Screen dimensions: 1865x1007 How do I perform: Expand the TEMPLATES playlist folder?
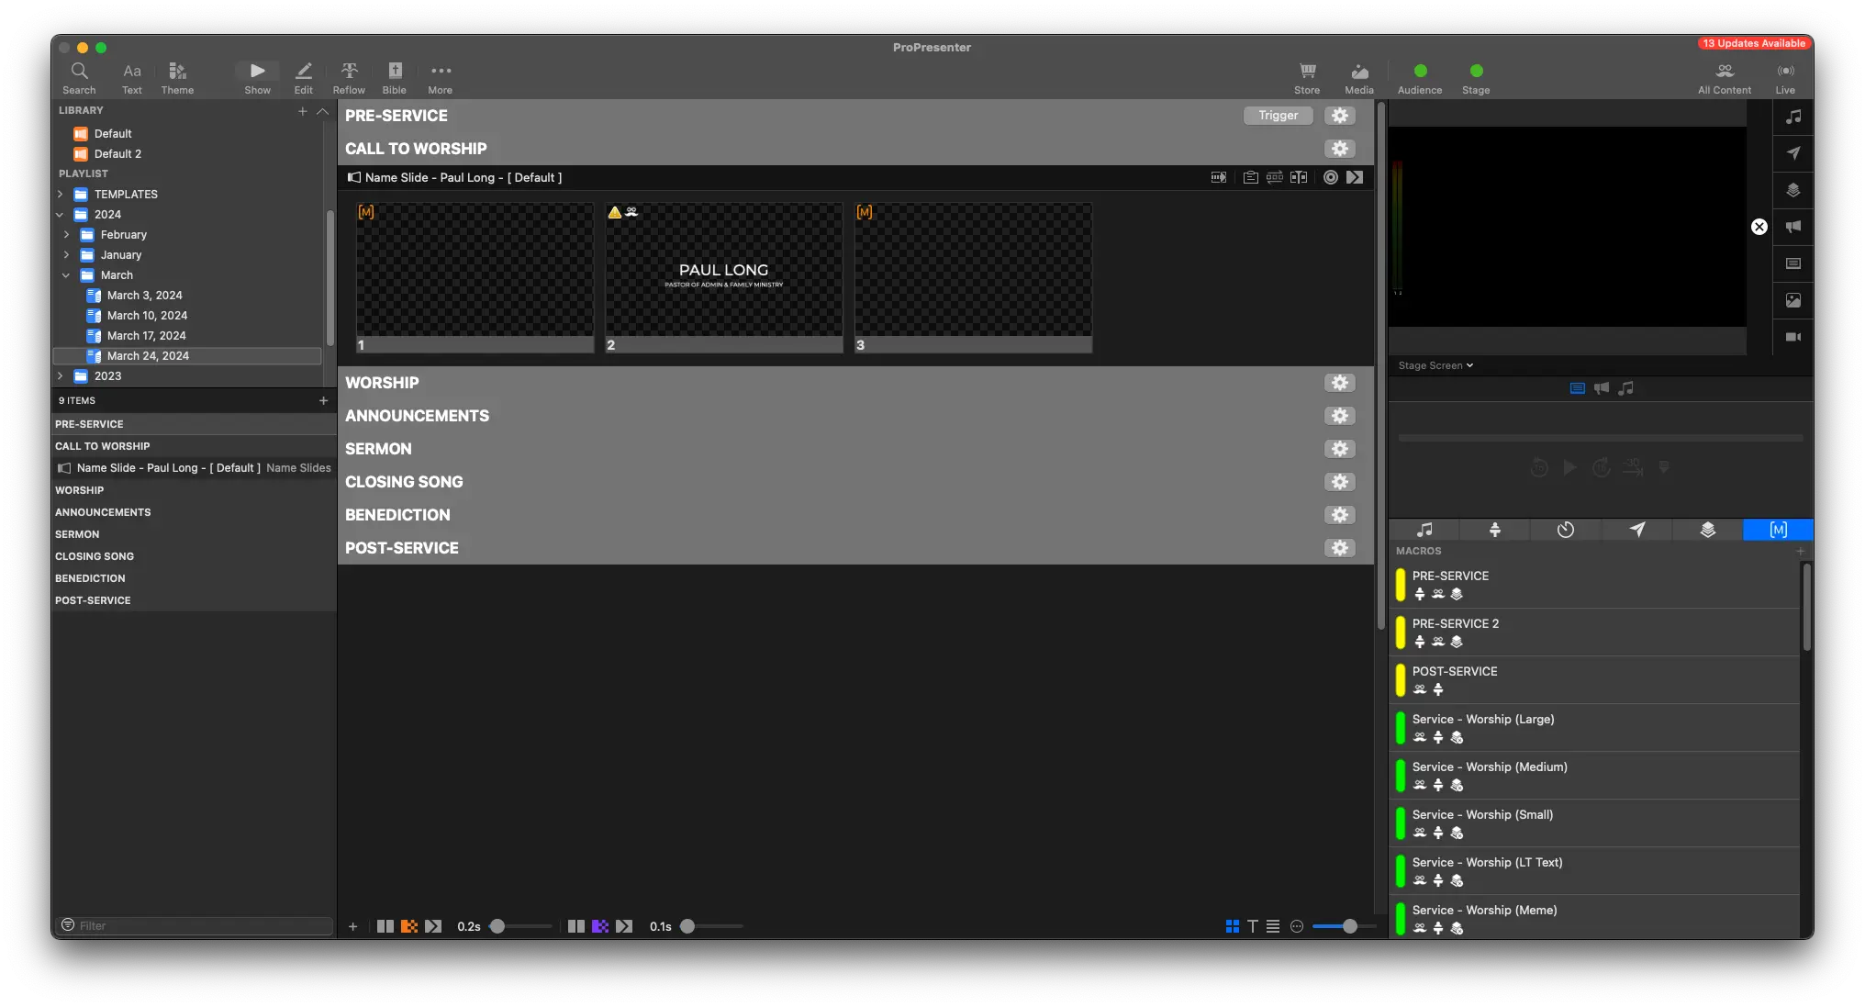pyautogui.click(x=61, y=194)
